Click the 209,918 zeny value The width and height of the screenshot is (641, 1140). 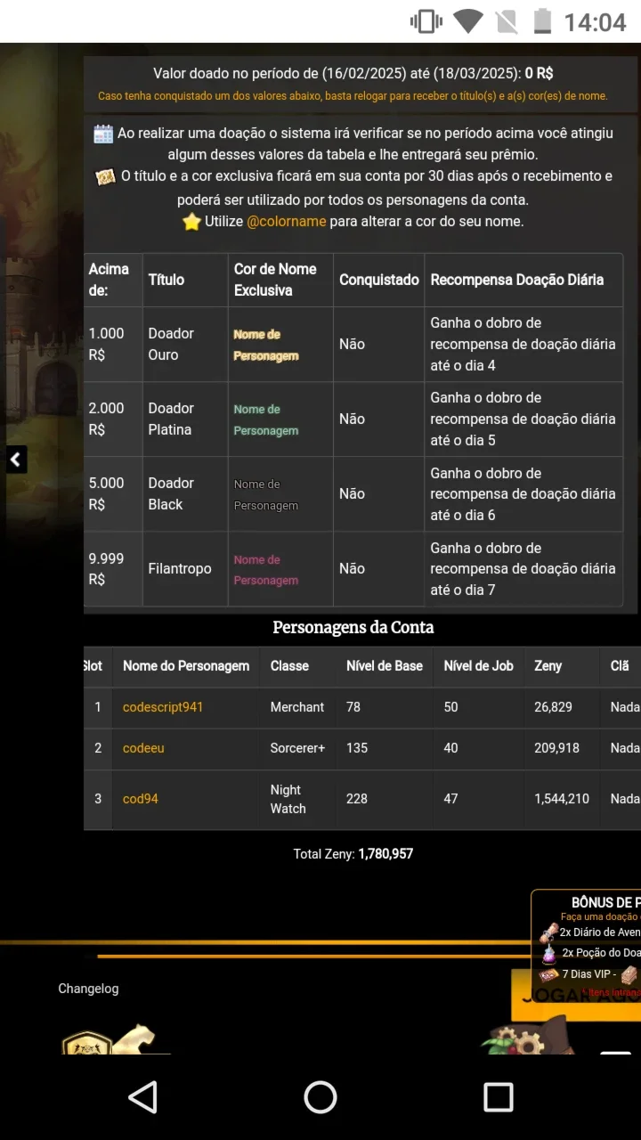[x=557, y=748]
